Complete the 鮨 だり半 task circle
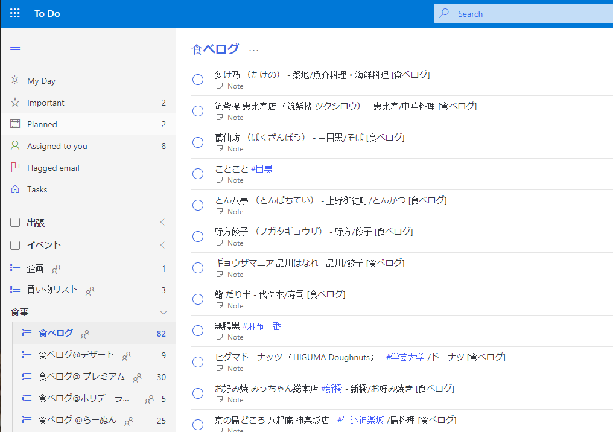Screen dimensions: 613x432 [x=198, y=299]
